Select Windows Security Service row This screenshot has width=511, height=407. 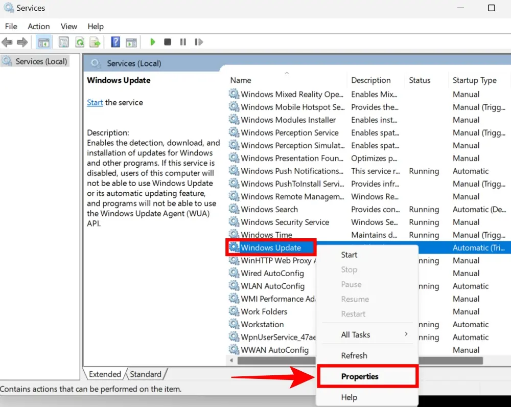coord(368,222)
